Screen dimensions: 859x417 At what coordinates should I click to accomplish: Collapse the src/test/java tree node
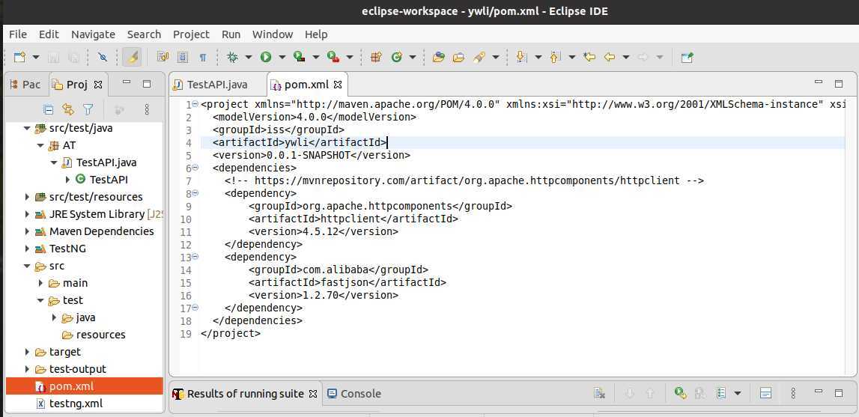[x=27, y=128]
